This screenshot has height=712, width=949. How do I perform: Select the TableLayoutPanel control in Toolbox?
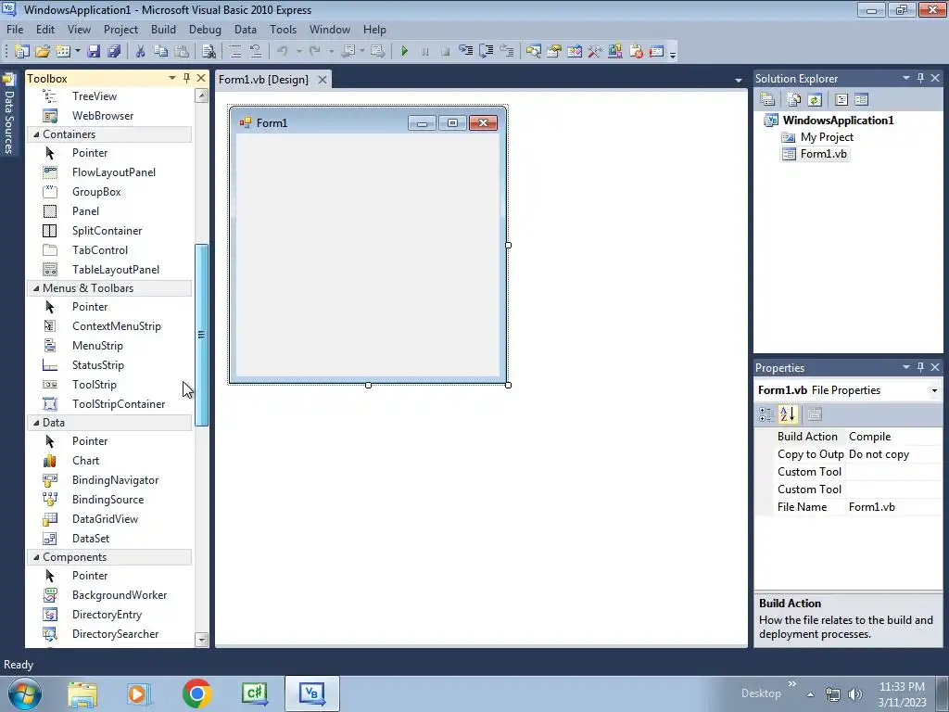[109, 270]
